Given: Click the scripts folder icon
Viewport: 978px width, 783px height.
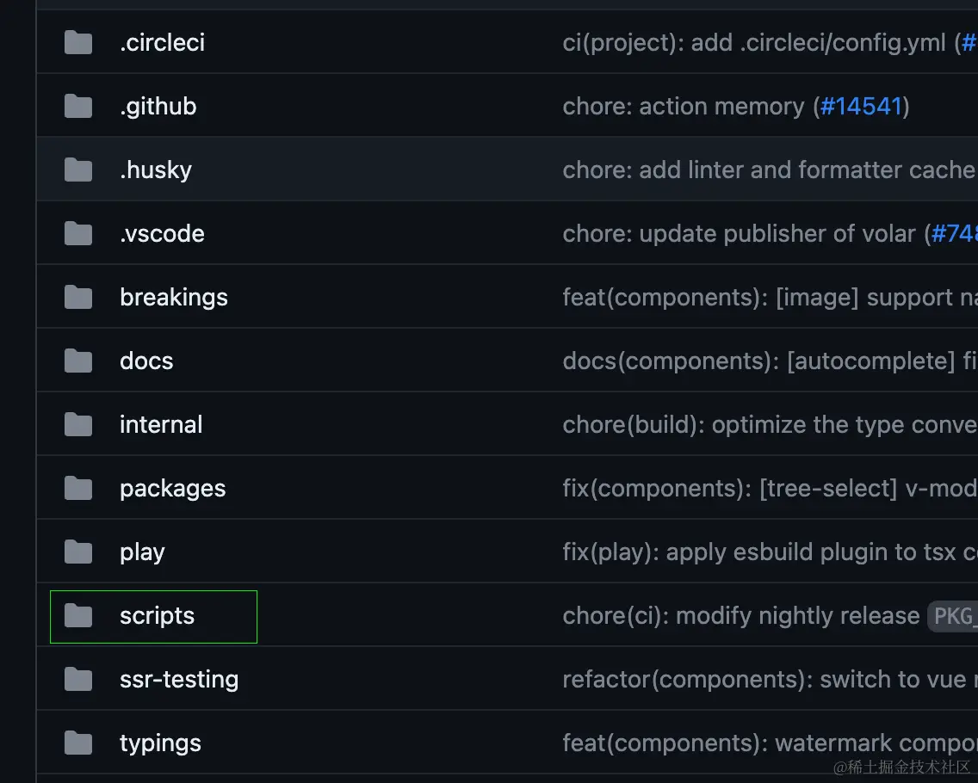Looking at the screenshot, I should click(x=78, y=615).
